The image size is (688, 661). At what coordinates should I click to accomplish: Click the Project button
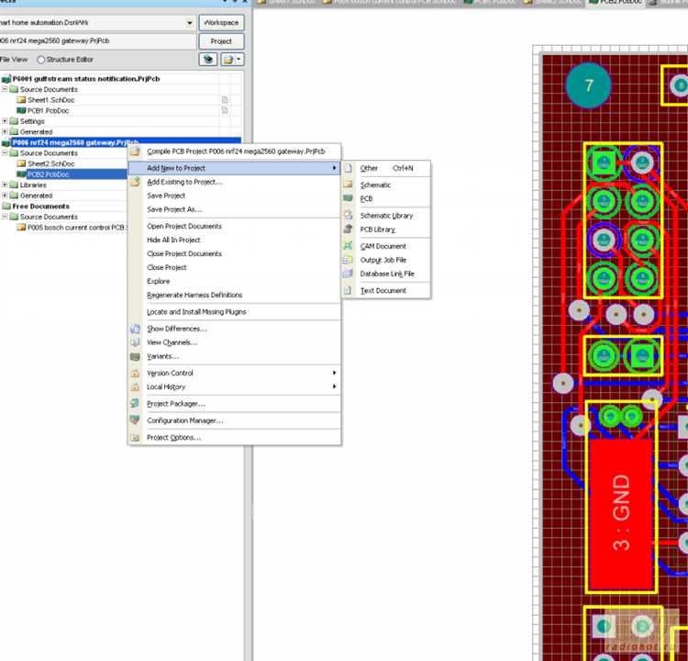(x=221, y=41)
